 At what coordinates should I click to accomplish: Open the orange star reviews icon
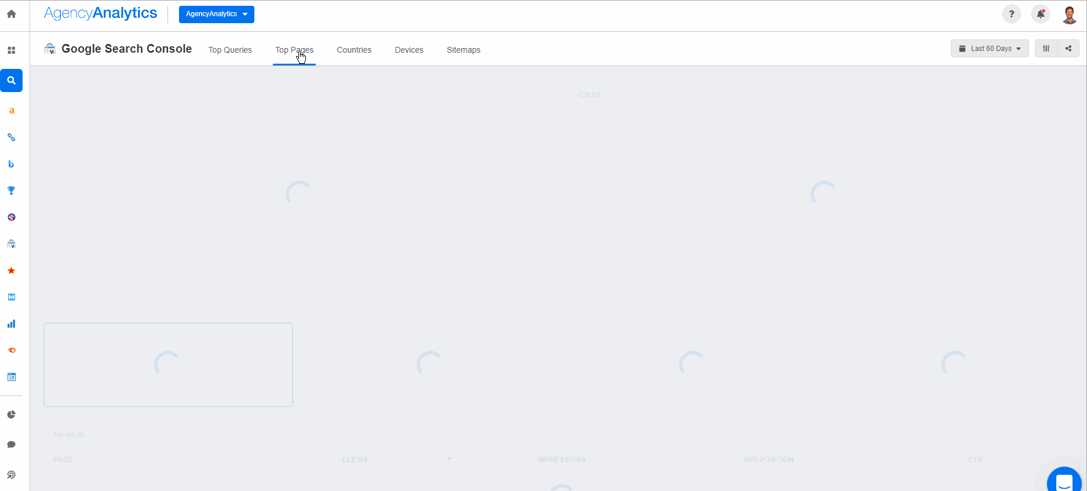click(x=11, y=270)
